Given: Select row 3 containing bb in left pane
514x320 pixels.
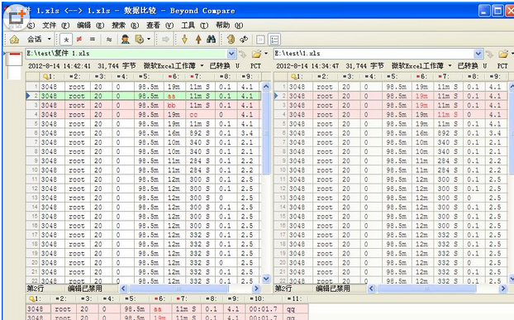Looking at the screenshot, I should [143, 105].
